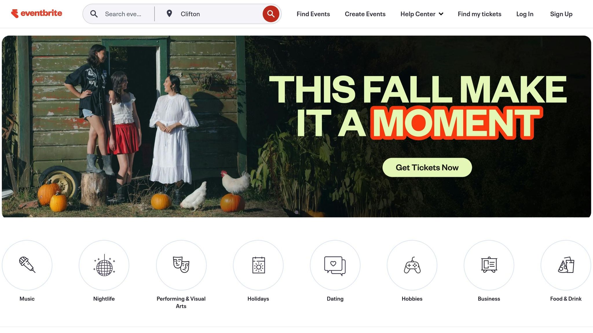Open the Find Events menu item
Viewport: 593px width, 333px height.
pos(313,14)
